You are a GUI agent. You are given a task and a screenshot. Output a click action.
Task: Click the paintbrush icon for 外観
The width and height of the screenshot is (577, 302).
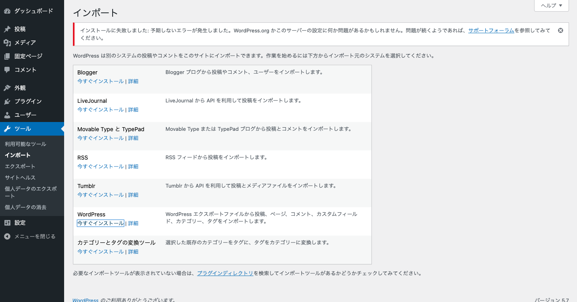tap(7, 88)
